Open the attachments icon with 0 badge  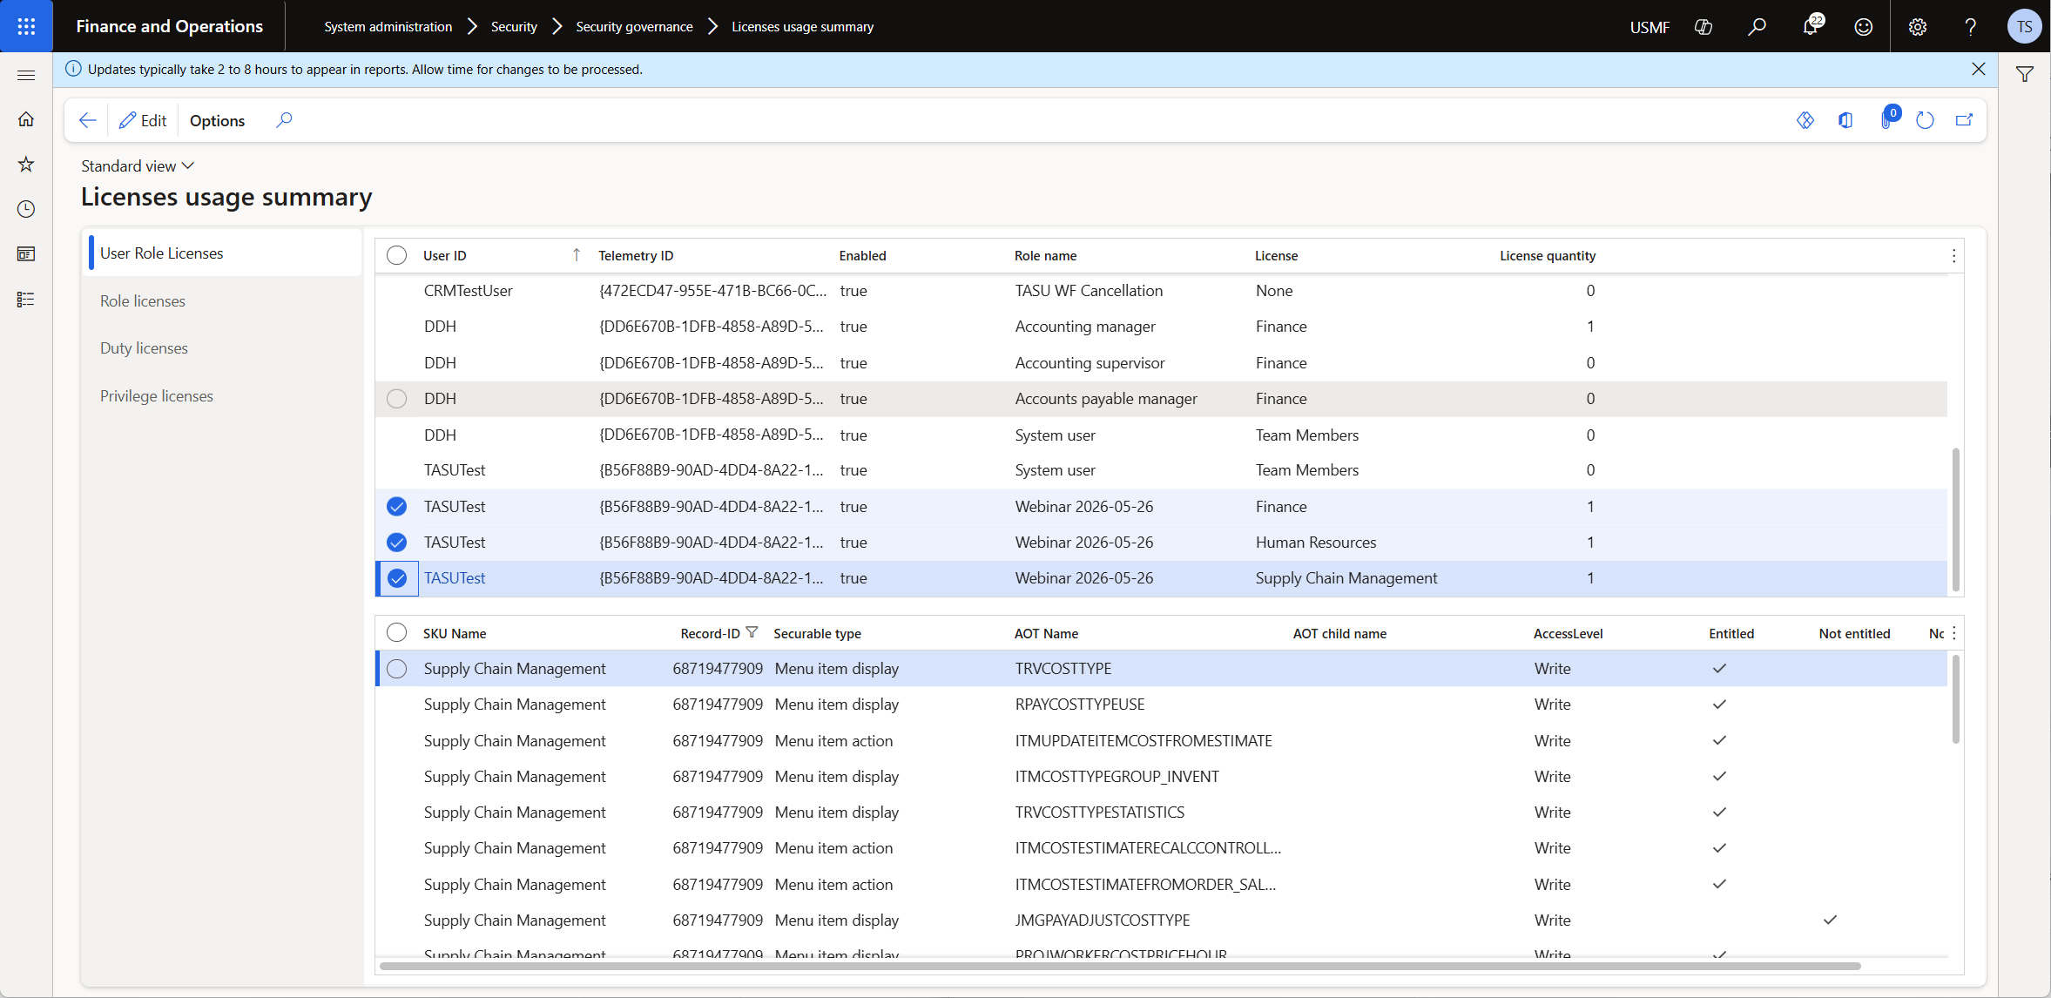point(1888,118)
